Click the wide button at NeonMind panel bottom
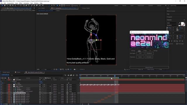The width and height of the screenshot is (187, 105). point(149,67)
